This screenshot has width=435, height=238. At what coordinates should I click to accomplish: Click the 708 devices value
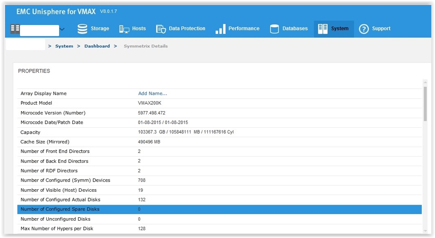click(142, 180)
